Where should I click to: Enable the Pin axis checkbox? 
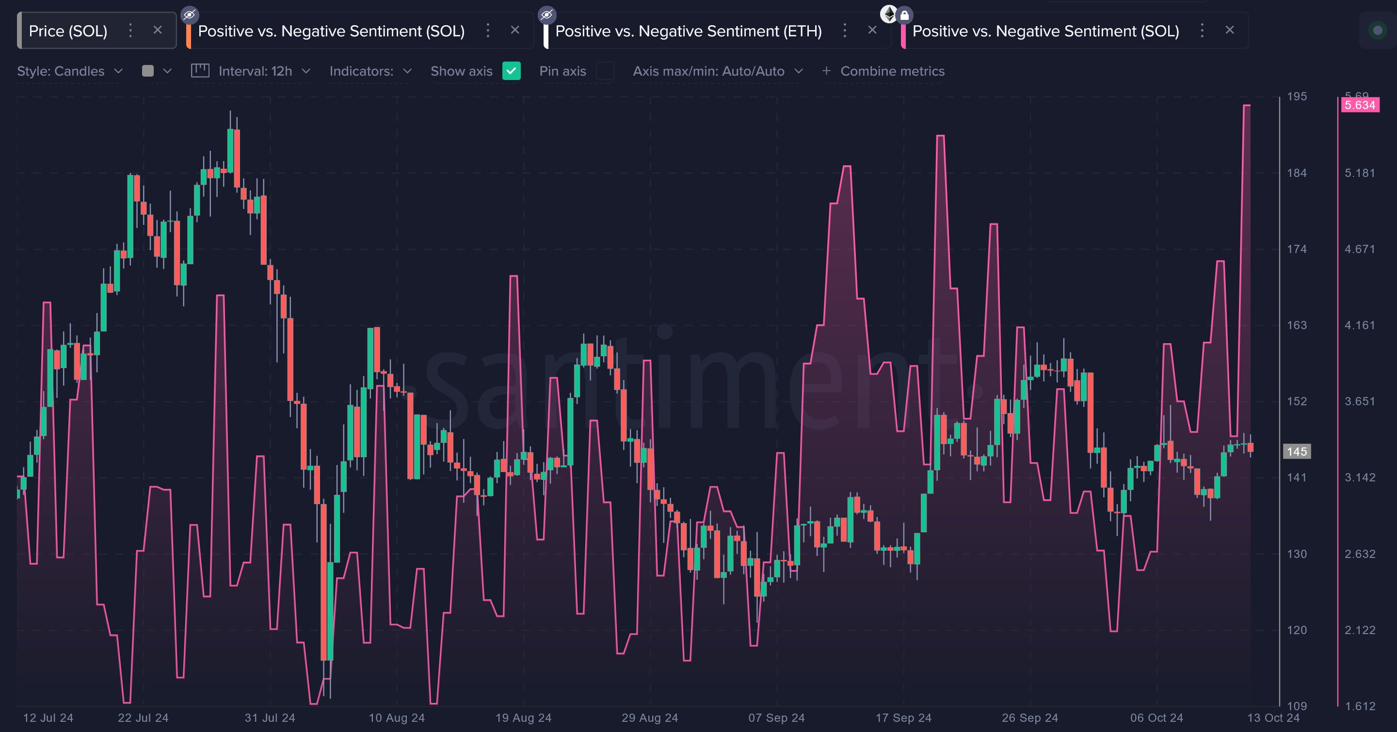(605, 71)
